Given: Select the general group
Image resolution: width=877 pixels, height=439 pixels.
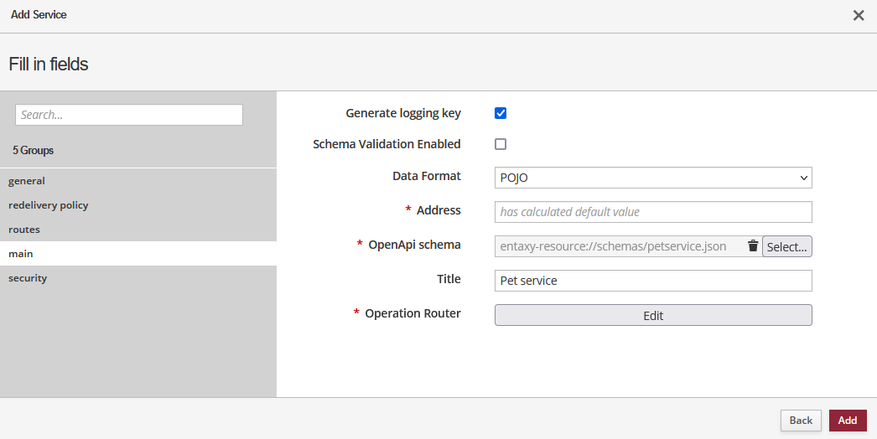Looking at the screenshot, I should (x=27, y=181).
